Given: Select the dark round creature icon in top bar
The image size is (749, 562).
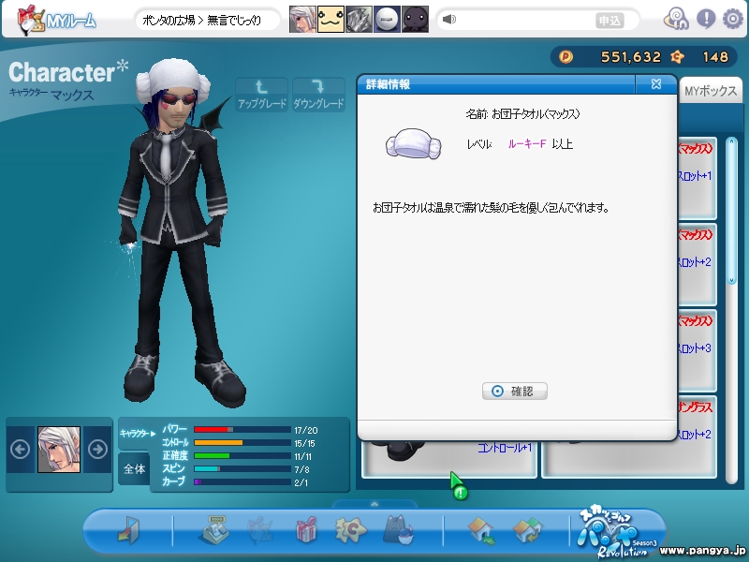Looking at the screenshot, I should pos(415,19).
